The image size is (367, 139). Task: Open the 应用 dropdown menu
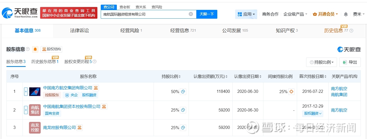(x=246, y=14)
